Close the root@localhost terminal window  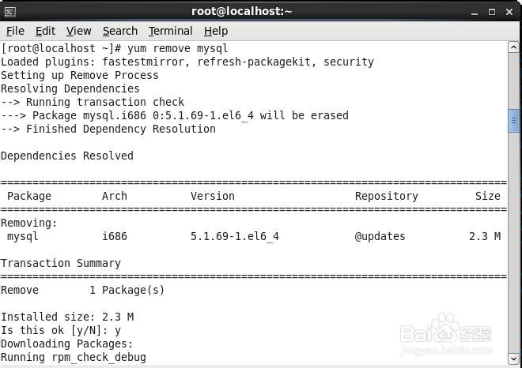509,13
